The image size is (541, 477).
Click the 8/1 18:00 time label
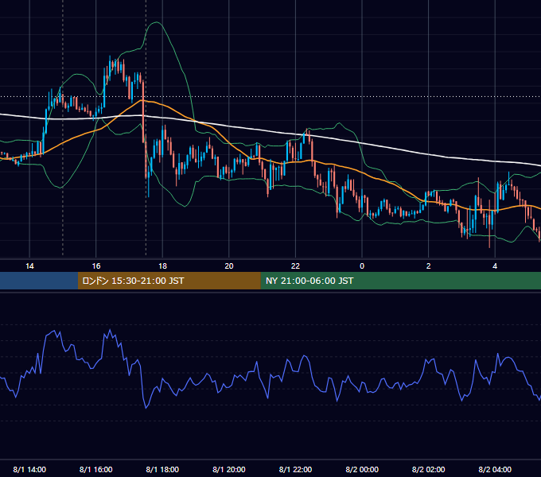[162, 469]
